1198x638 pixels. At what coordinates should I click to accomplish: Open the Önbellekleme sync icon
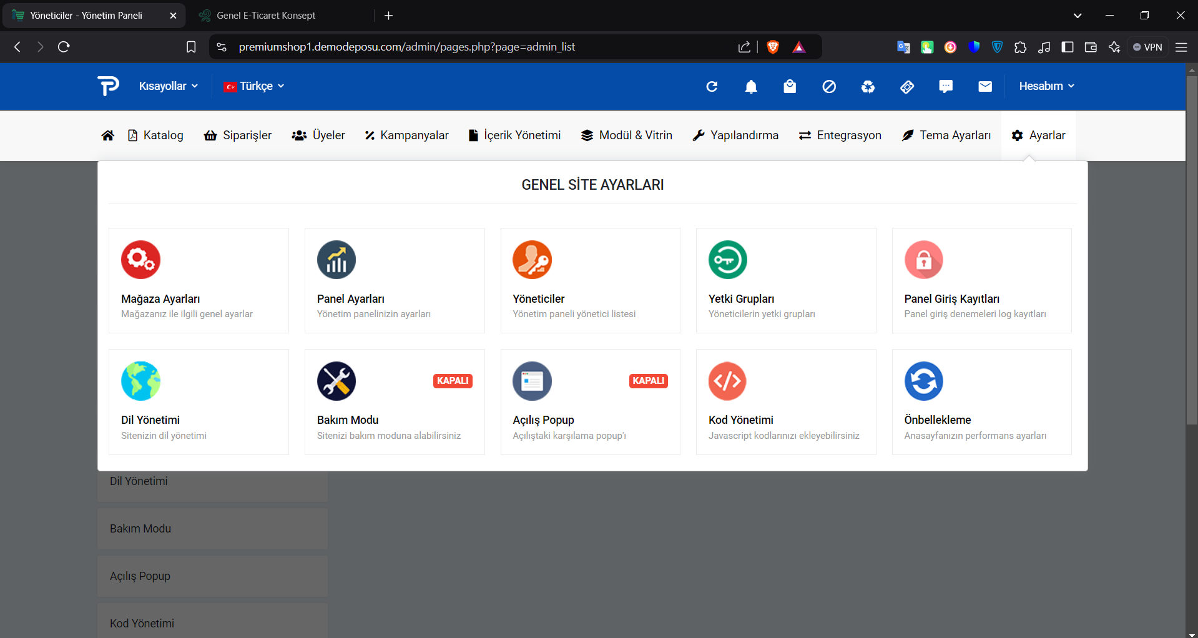click(x=923, y=381)
